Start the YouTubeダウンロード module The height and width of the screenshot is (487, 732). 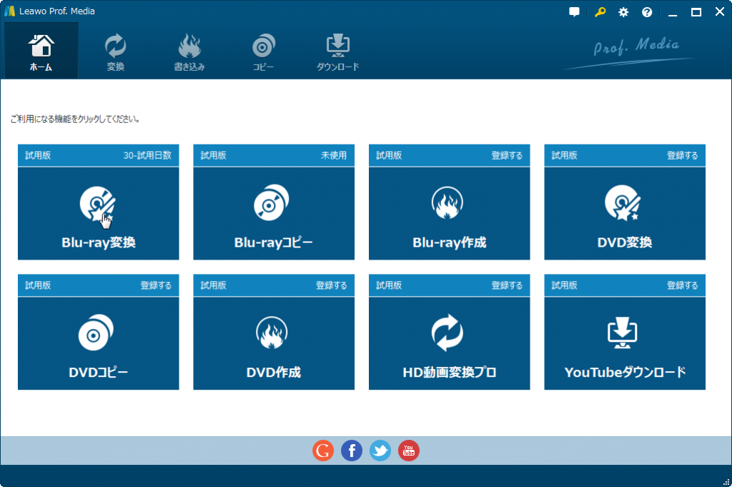(624, 336)
